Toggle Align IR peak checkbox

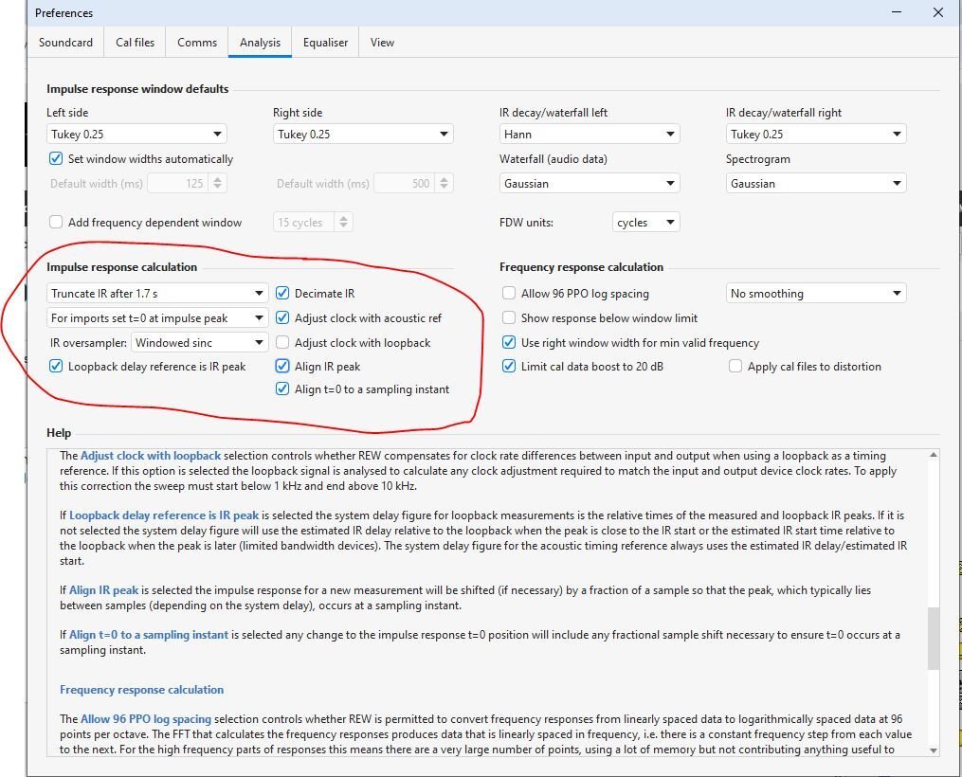point(282,366)
